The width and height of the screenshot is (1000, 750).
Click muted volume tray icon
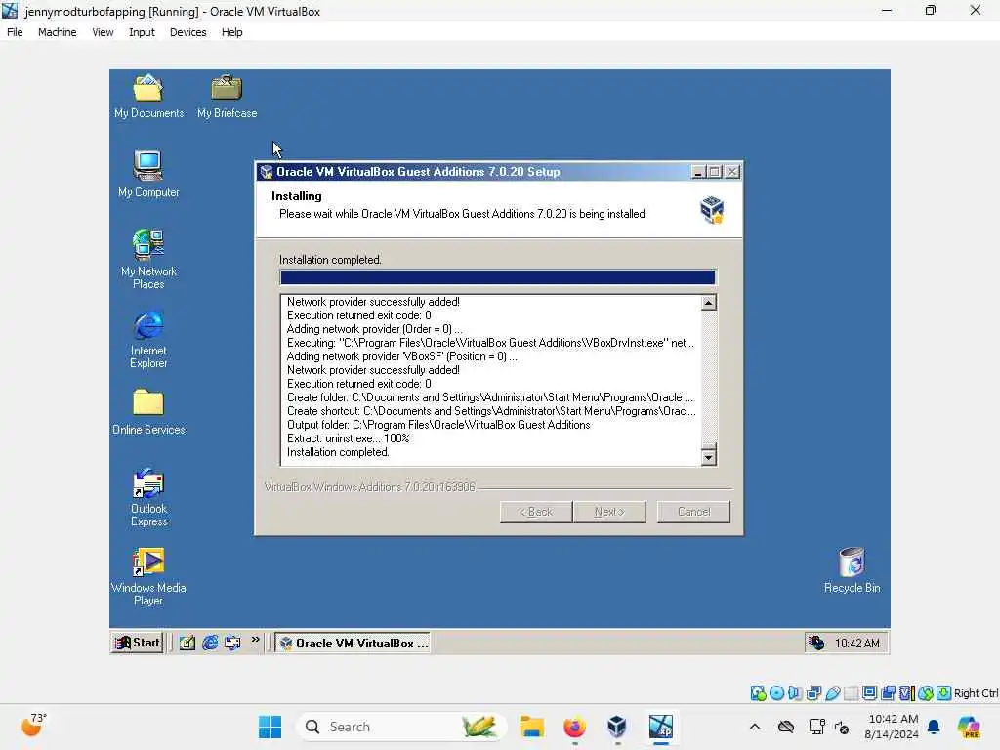(x=842, y=727)
